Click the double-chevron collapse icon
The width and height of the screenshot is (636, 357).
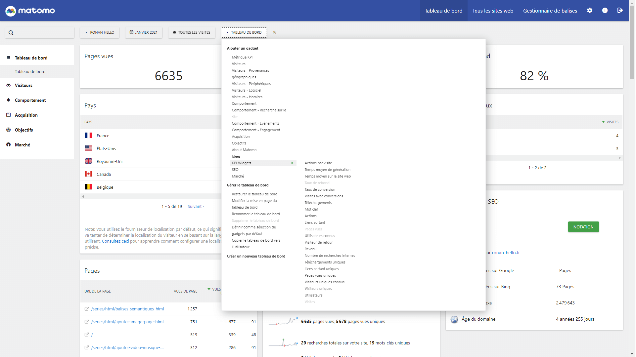coord(274,32)
